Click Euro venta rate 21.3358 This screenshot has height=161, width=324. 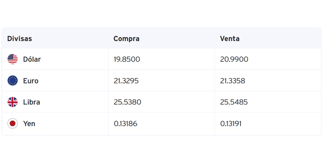232,81
